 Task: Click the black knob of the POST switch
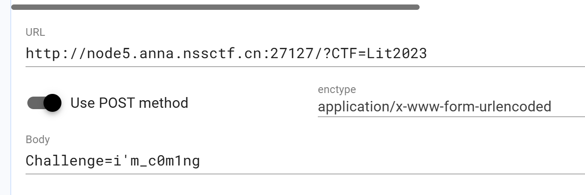(52, 103)
